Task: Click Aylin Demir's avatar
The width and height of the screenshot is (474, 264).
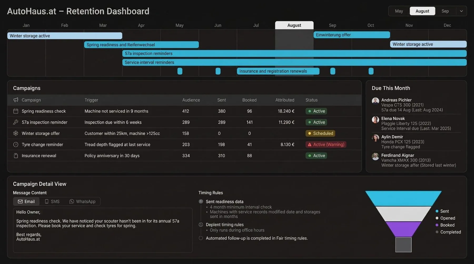Action: [x=375, y=138]
